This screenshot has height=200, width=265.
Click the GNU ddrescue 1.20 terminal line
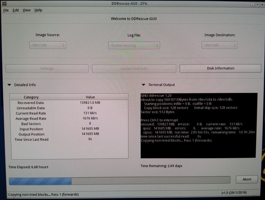coord(156,95)
